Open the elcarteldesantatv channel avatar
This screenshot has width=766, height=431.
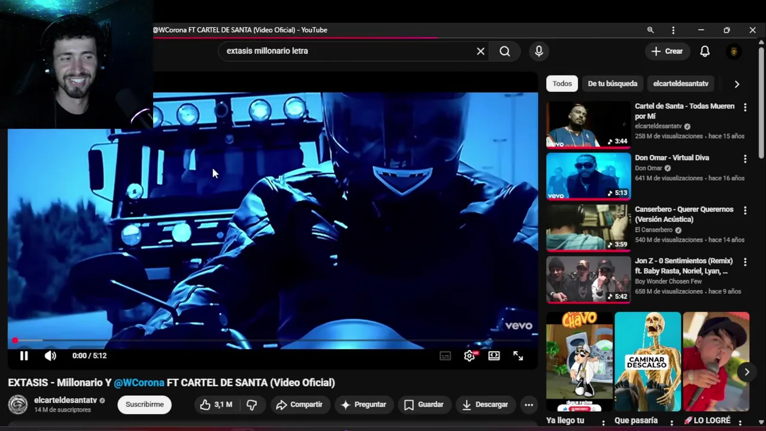point(17,405)
